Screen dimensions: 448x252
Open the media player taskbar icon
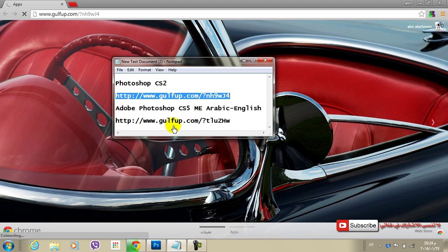point(74,245)
